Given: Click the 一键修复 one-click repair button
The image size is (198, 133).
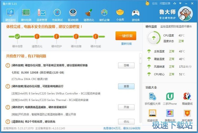Looking at the screenshot, I should tap(126, 36).
